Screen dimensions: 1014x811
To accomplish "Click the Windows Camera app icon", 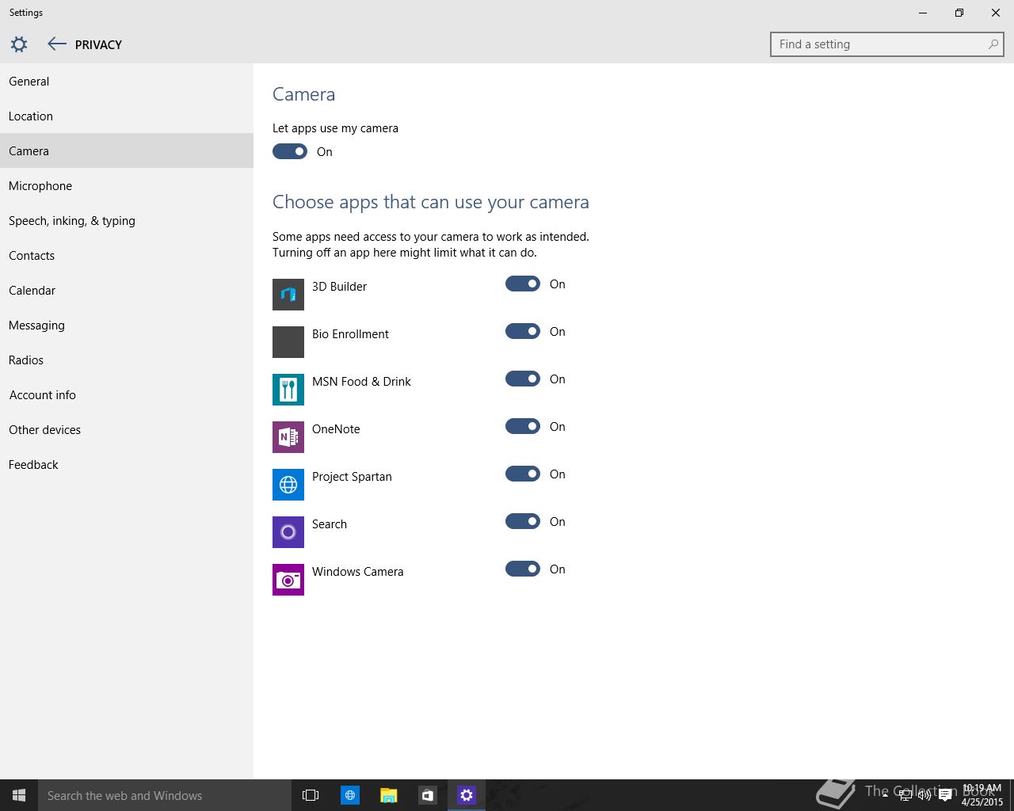I will click(288, 580).
